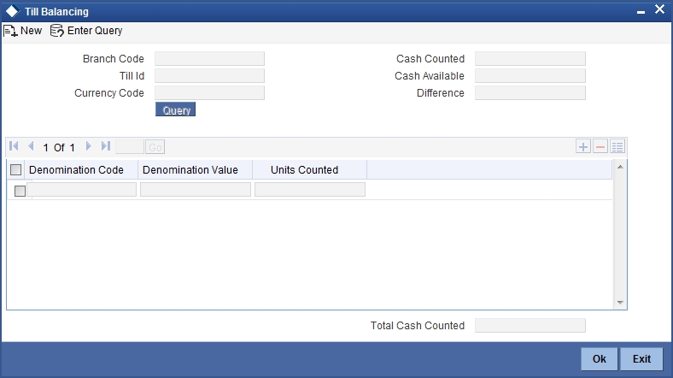Add a new denomination row

[582, 147]
